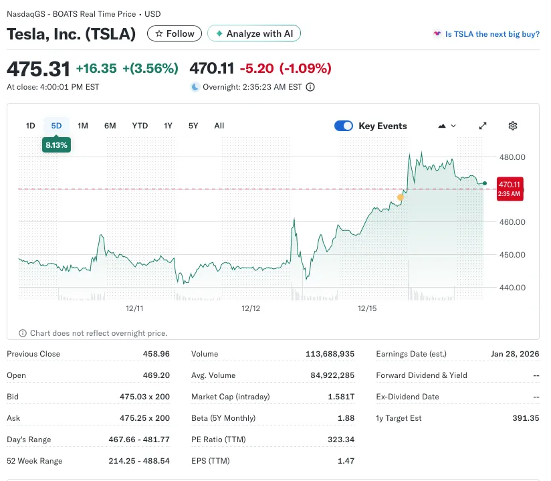
Task: Click the icon beside the TSLA promo link
Action: (x=437, y=33)
